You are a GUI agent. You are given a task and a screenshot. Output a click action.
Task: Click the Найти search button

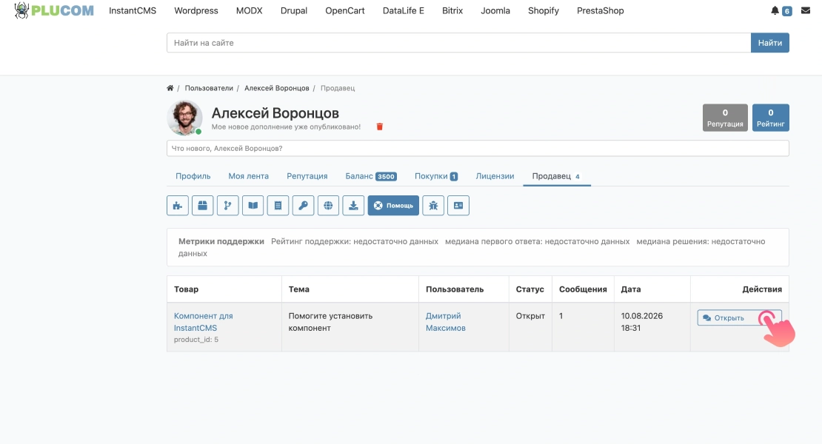[x=770, y=43]
